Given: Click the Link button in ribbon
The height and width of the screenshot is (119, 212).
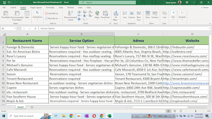Looking at the screenshot, I should tap(164, 15).
